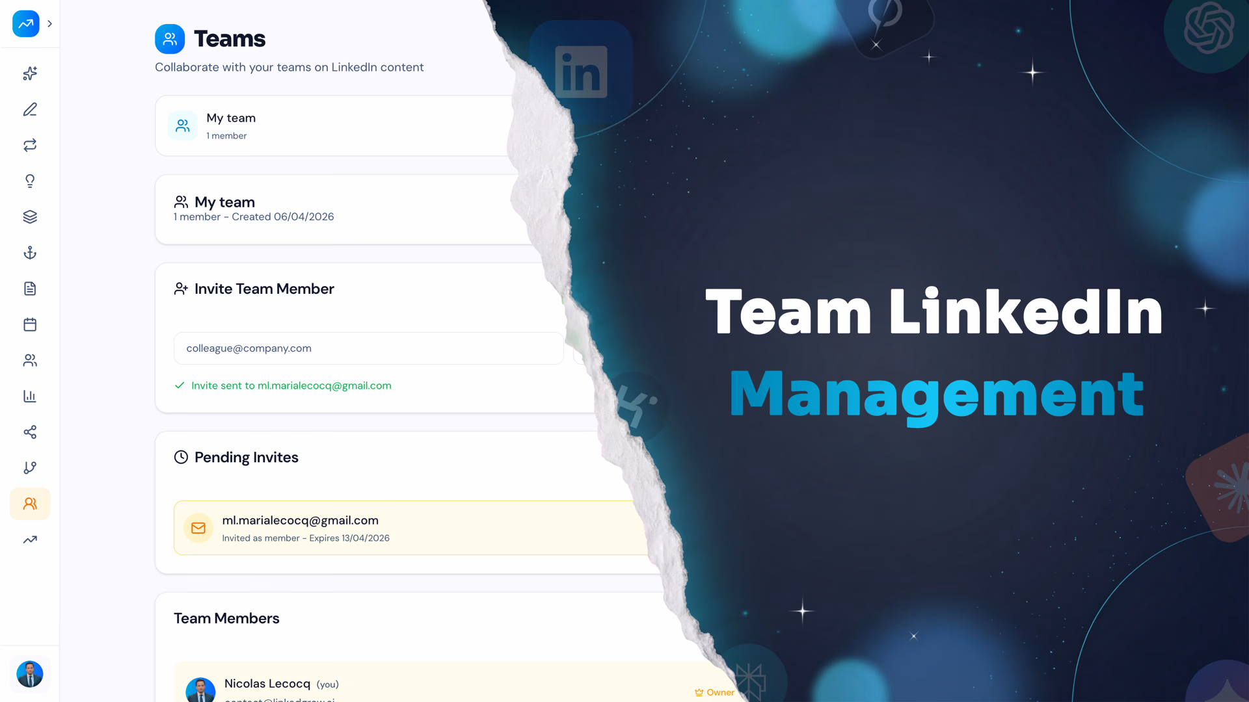Click the highlighted Teams sidebar icon
The height and width of the screenshot is (702, 1249).
(x=30, y=504)
